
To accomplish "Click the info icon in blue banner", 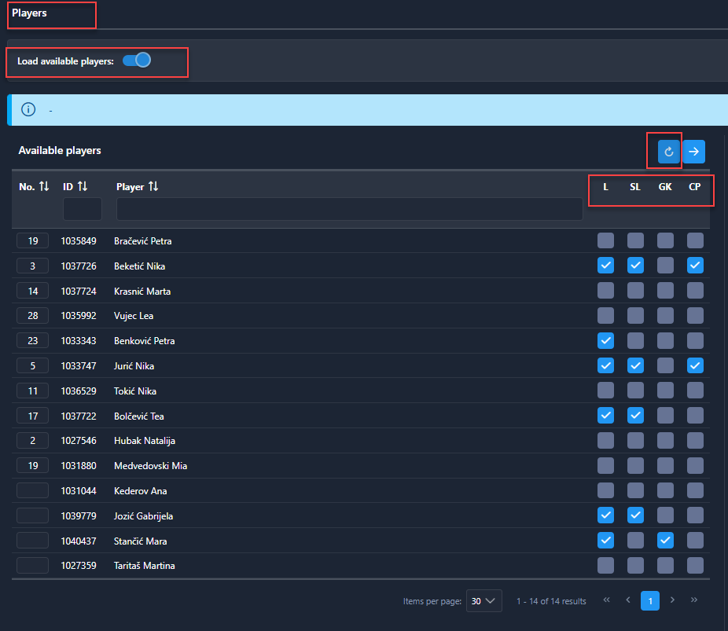I will [x=28, y=110].
